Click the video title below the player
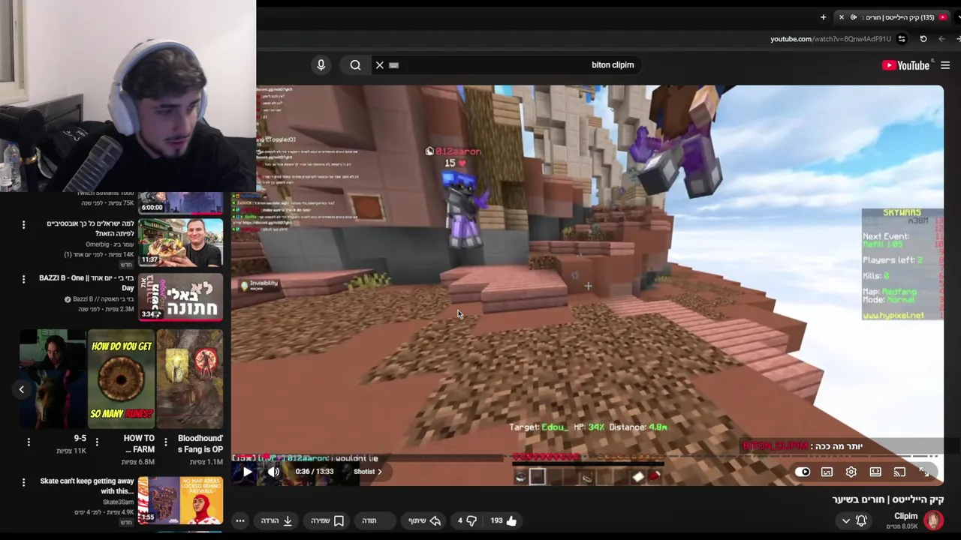 pyautogui.click(x=887, y=499)
